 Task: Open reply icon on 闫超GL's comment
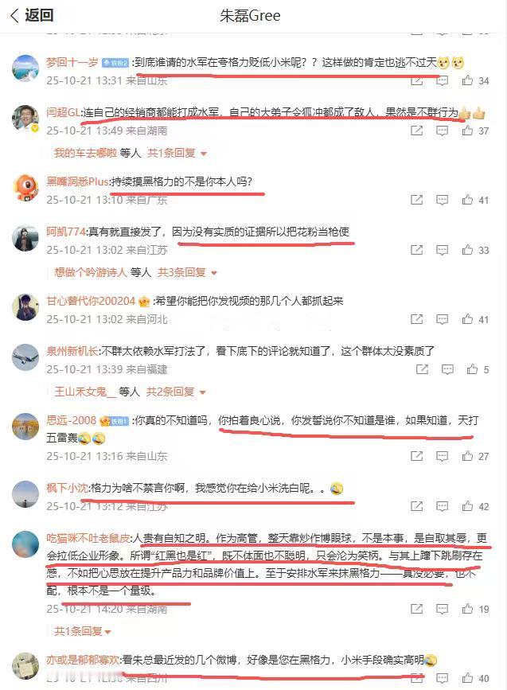pos(442,131)
